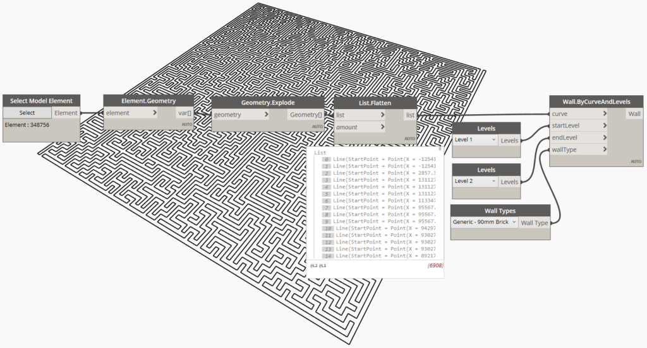Viewport: 647px width, 348px height.
Task: Click AUTO lacing label on Wall.ByCurveAndLevels
Action: [x=636, y=161]
